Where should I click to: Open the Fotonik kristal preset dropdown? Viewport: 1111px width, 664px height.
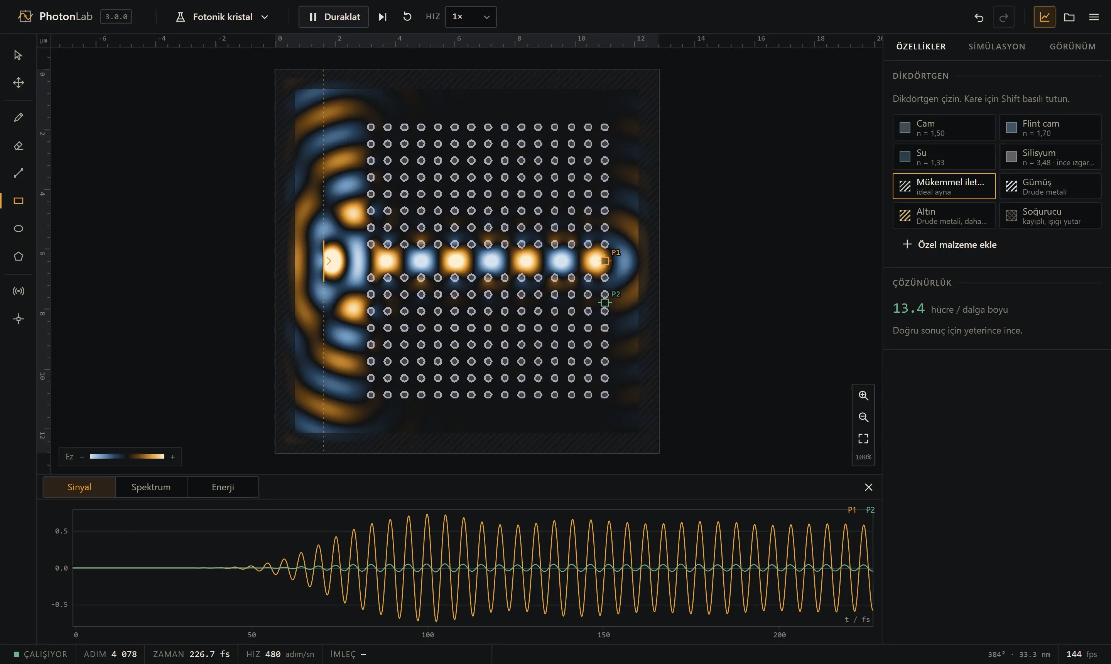222,17
